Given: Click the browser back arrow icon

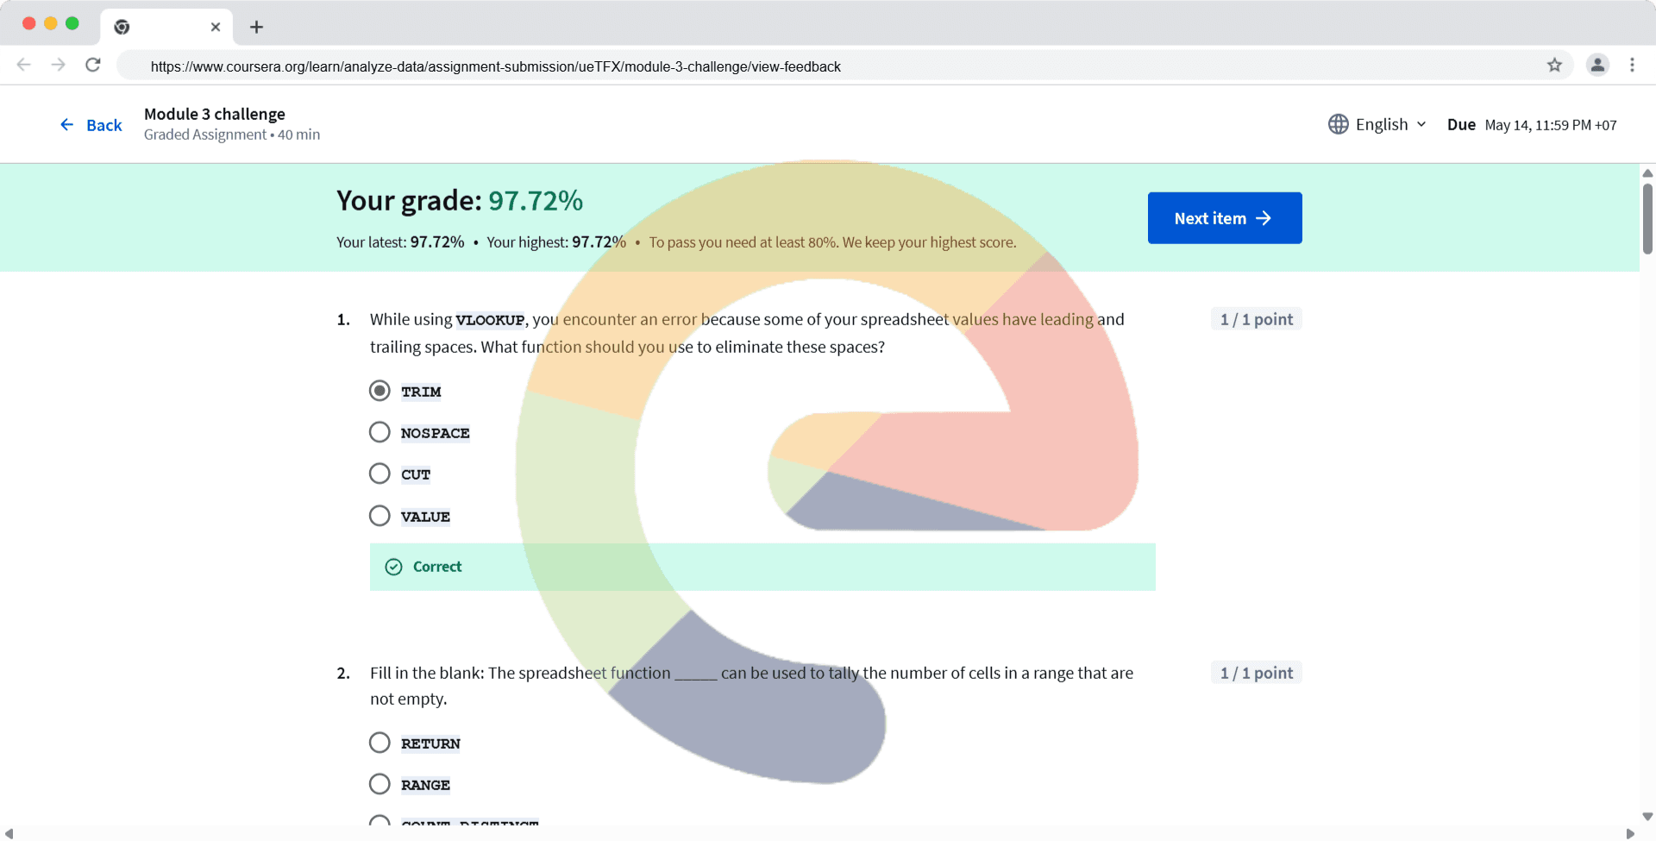Looking at the screenshot, I should point(24,65).
